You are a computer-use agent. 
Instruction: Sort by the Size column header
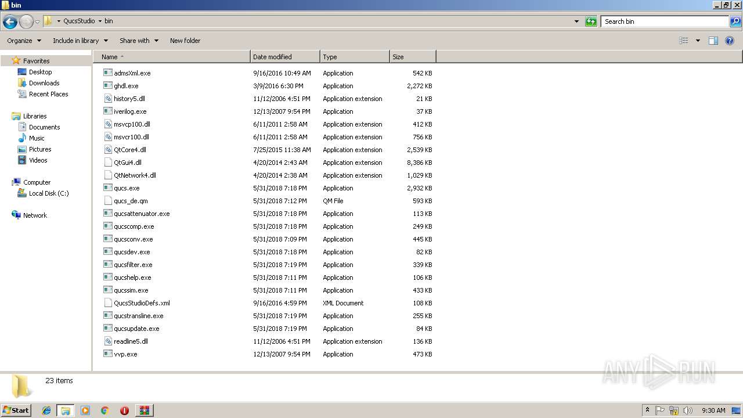pos(412,57)
